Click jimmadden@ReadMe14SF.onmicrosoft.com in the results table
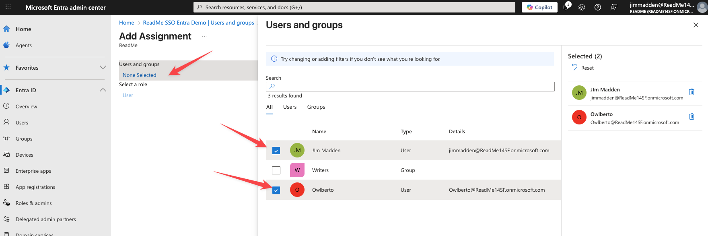708x236 pixels. point(499,150)
